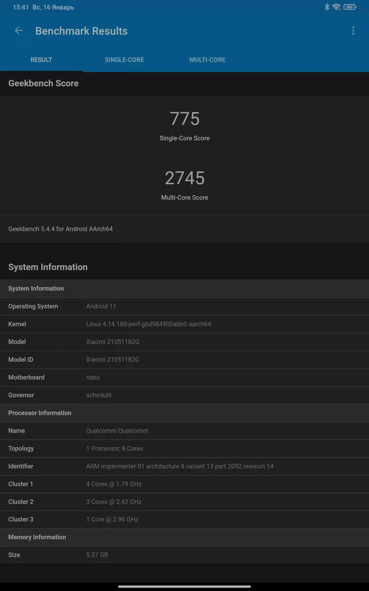This screenshot has width=369, height=591.
Task: Select the RESULT tab
Action: point(41,60)
